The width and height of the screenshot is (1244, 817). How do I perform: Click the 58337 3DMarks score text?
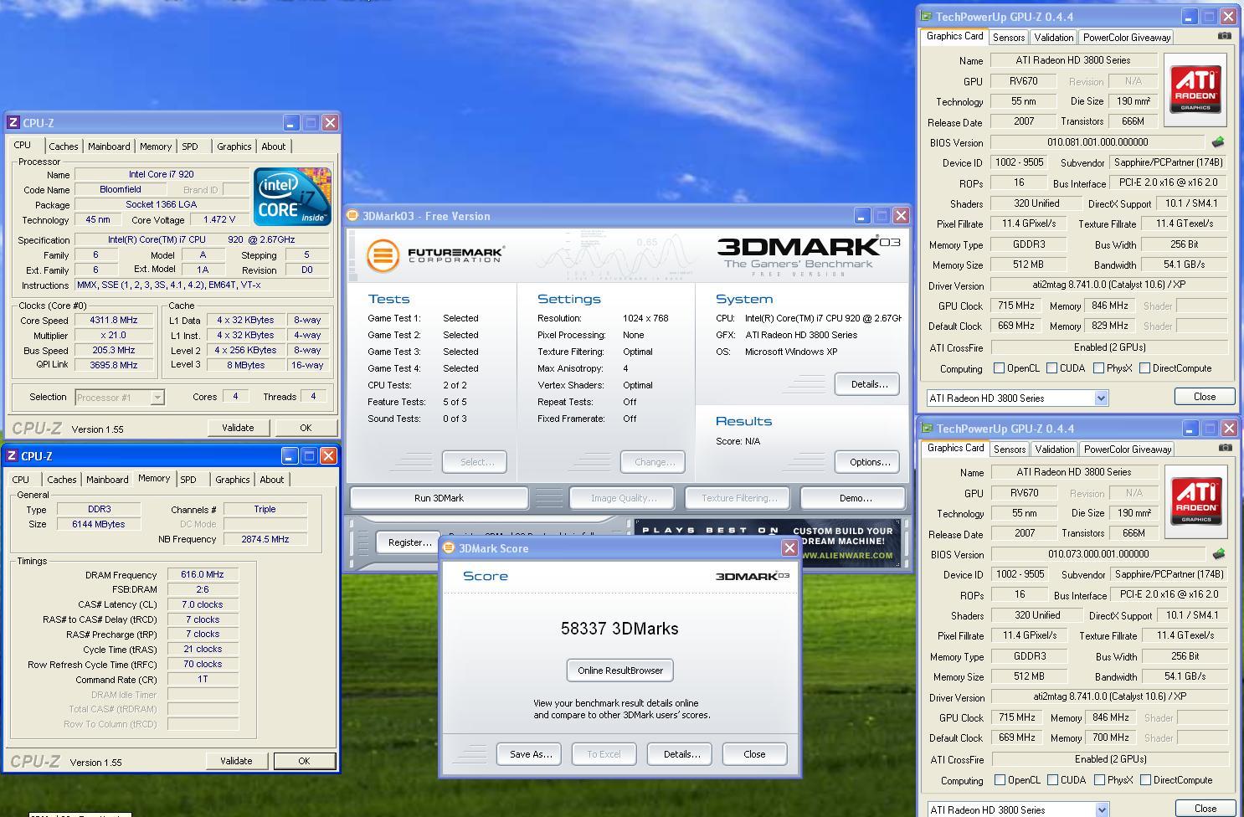tap(619, 629)
